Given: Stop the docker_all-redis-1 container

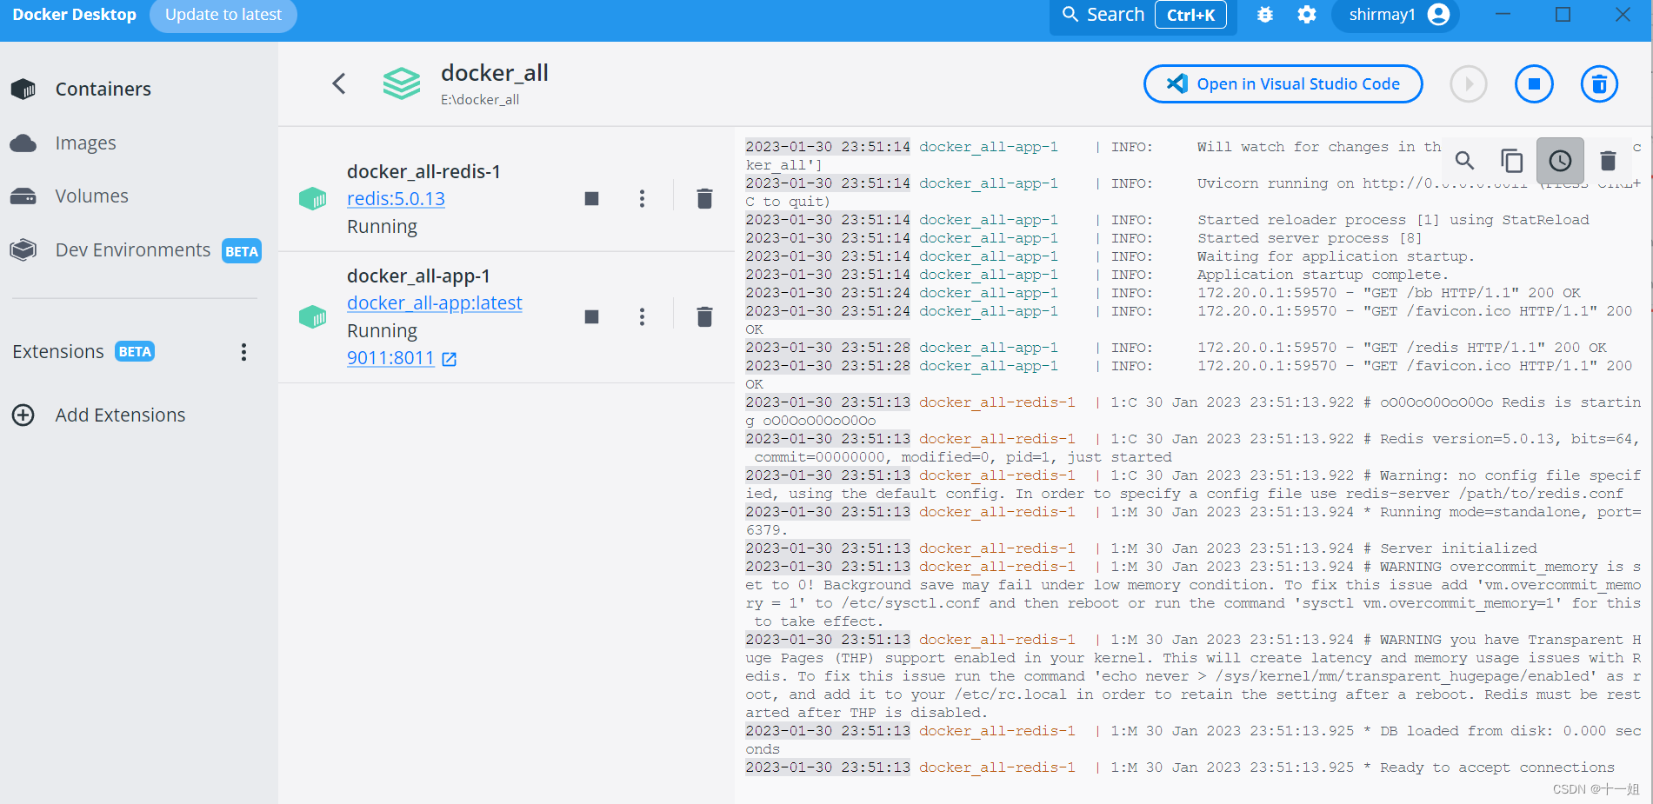Looking at the screenshot, I should (x=591, y=199).
